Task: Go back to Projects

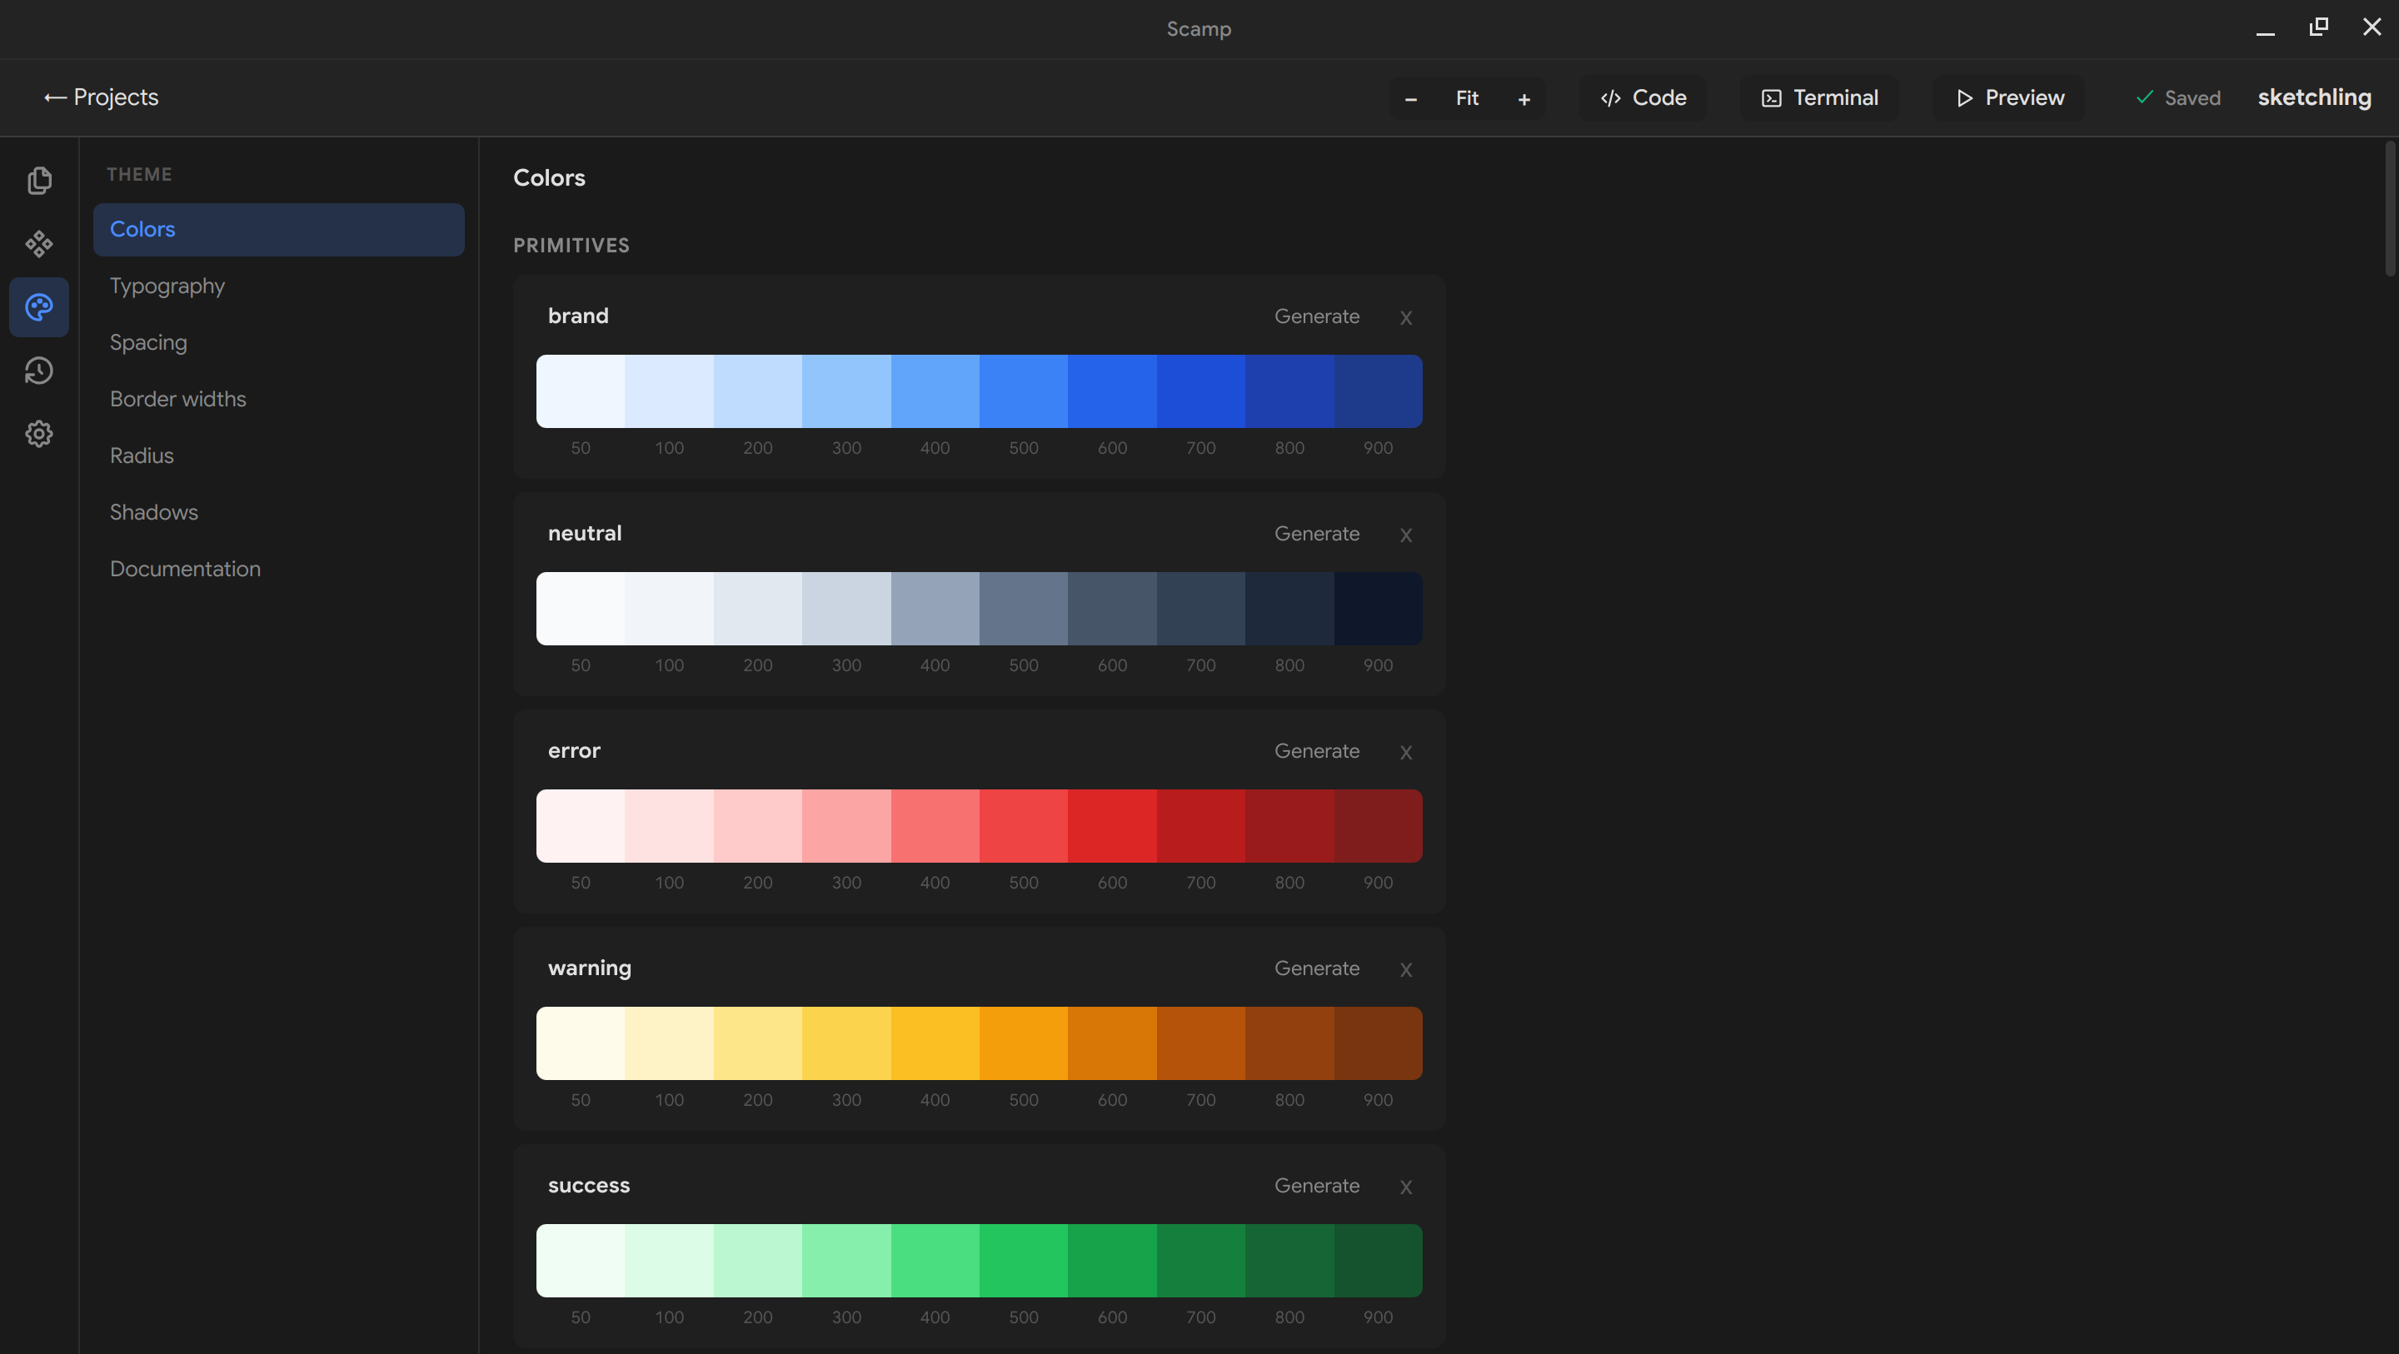Action: pyautogui.click(x=102, y=97)
